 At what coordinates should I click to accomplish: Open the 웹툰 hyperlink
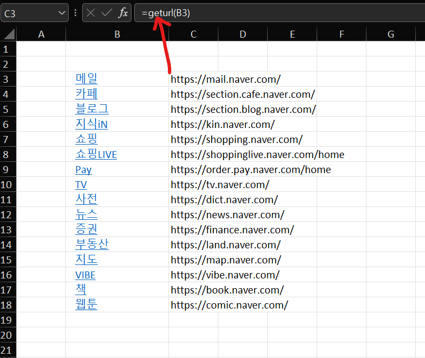coord(86,305)
